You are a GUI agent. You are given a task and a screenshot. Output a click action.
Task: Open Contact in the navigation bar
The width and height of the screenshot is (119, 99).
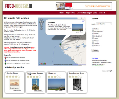click(102, 13)
